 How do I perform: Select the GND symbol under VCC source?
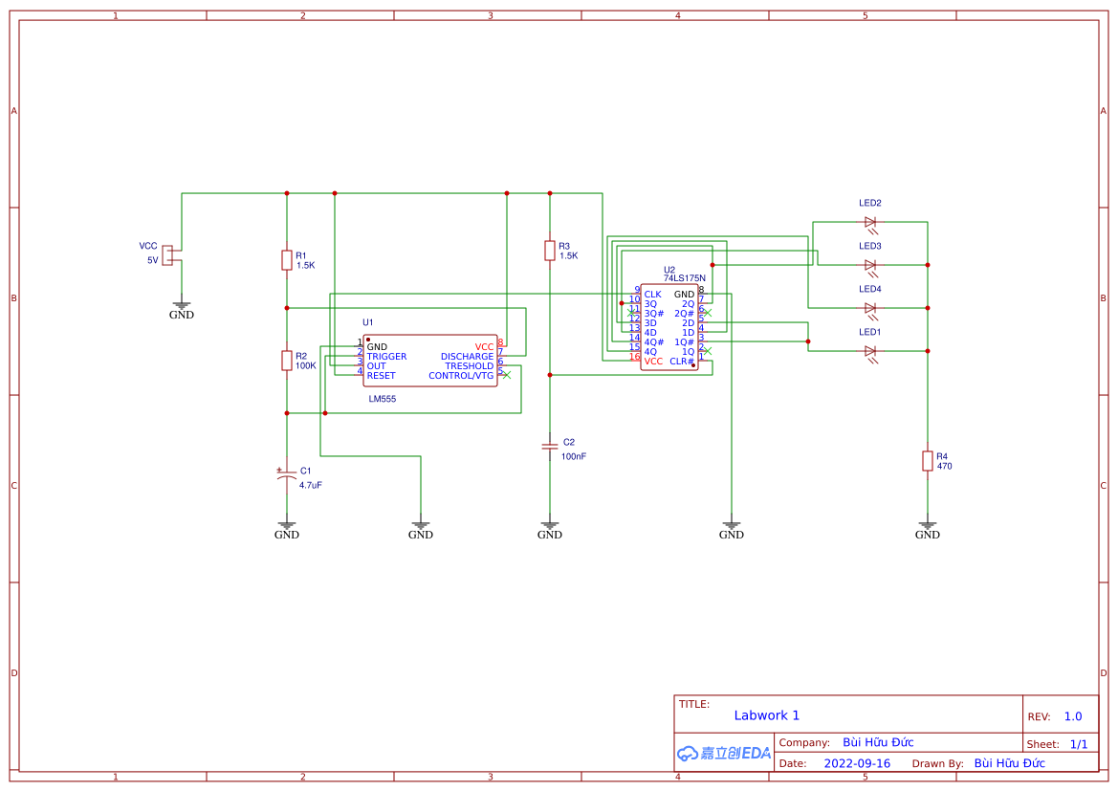(181, 304)
